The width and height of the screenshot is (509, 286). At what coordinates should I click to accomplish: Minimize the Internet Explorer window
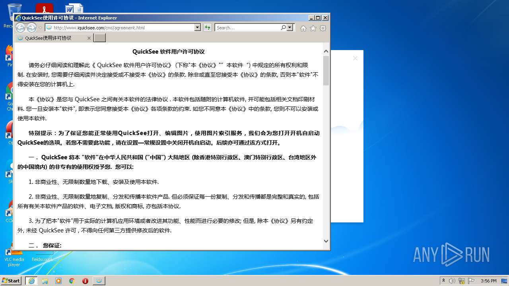(311, 18)
